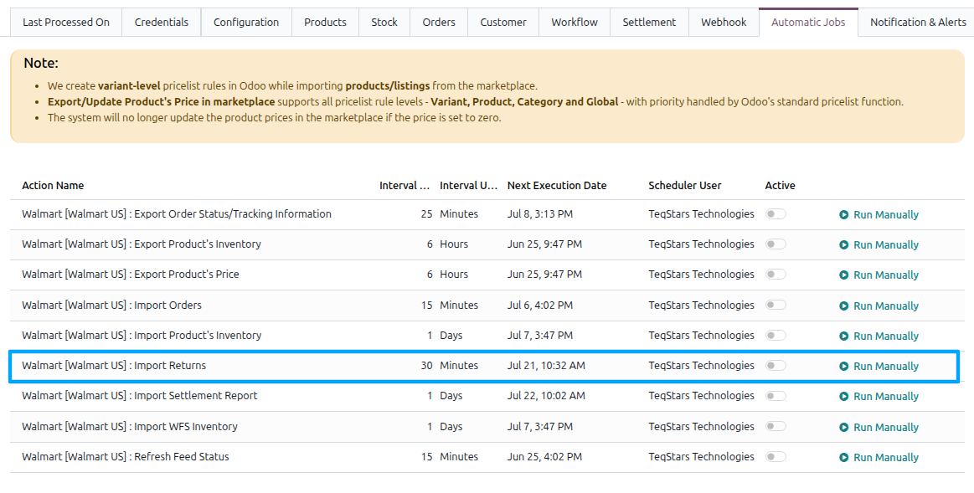
Task: Open the Orders tab
Action: tap(439, 23)
